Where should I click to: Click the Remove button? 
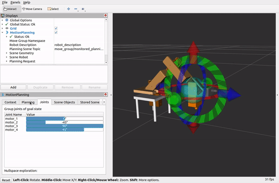[67, 87]
